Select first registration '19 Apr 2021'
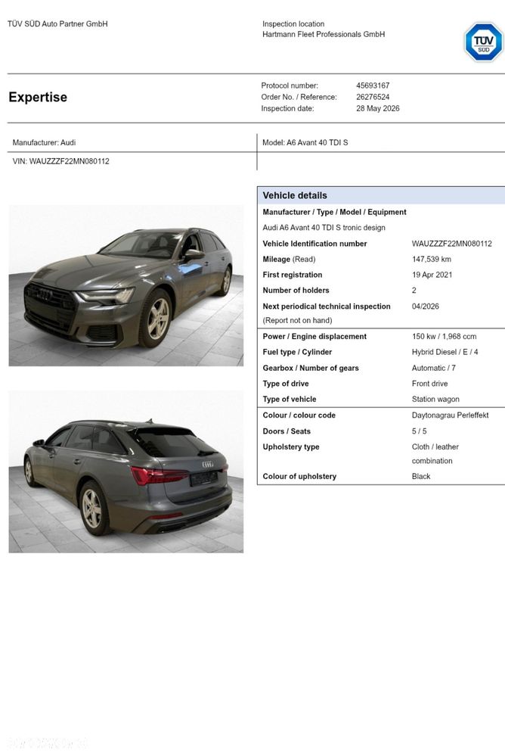Viewport: 505px width, 756px height. point(432,275)
